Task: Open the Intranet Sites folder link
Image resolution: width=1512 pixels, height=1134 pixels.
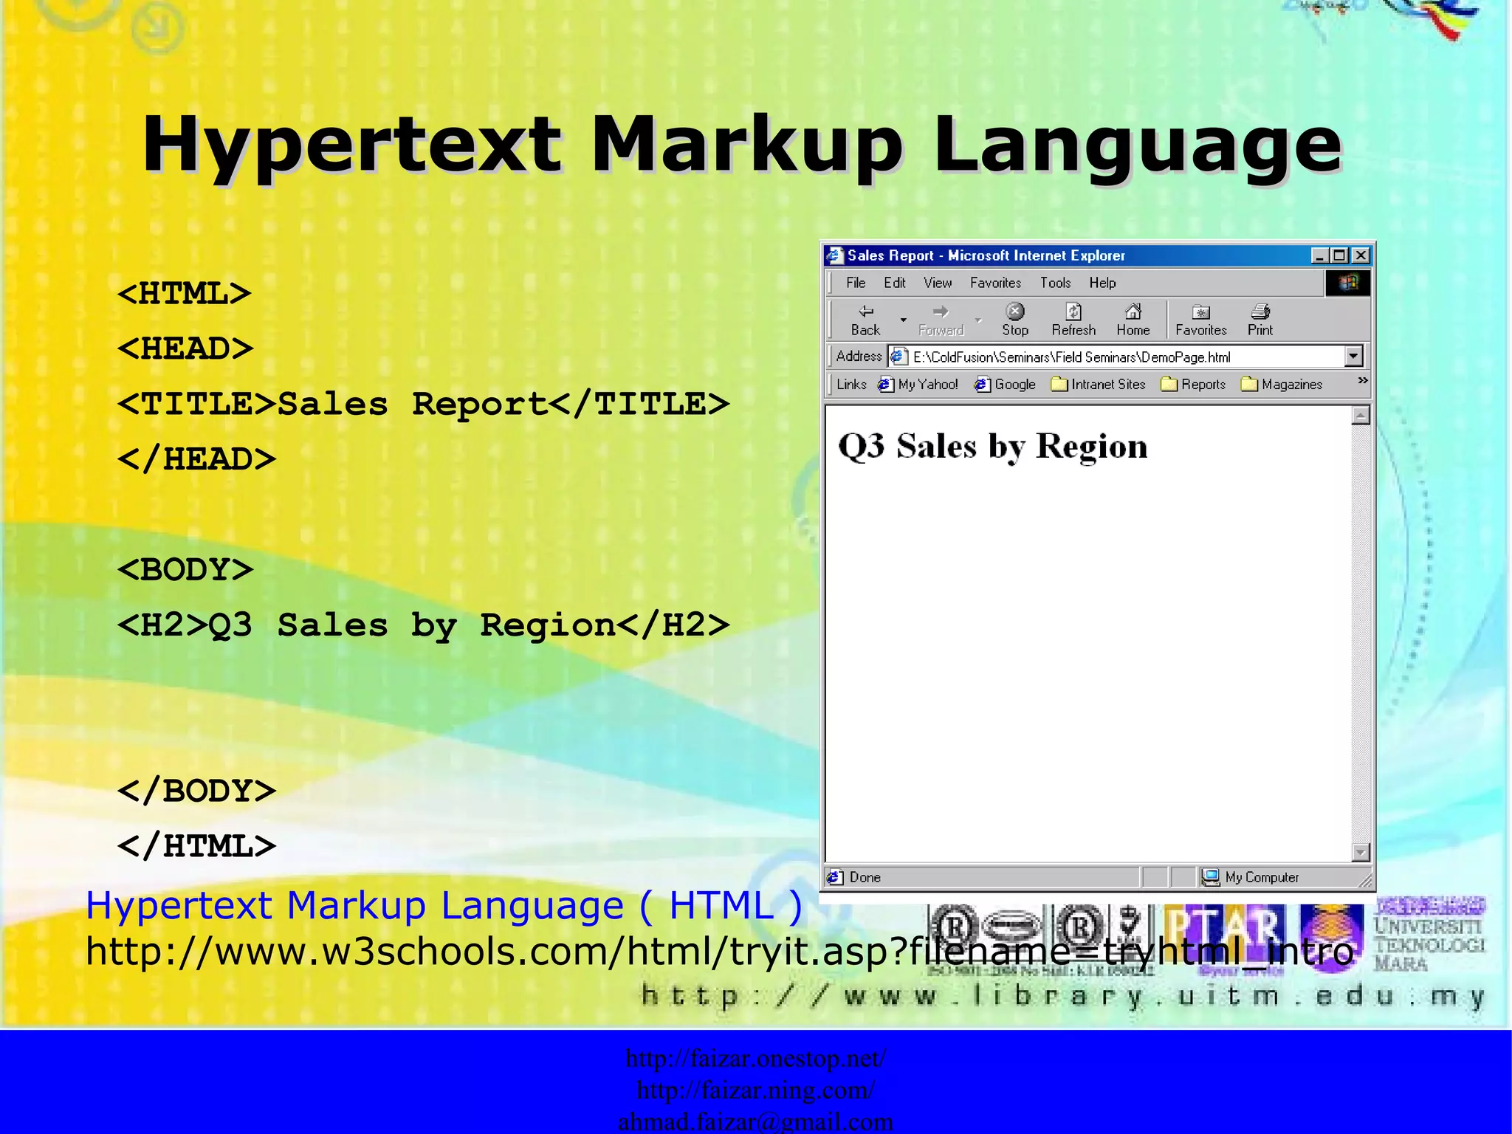Action: pyautogui.click(x=1098, y=384)
